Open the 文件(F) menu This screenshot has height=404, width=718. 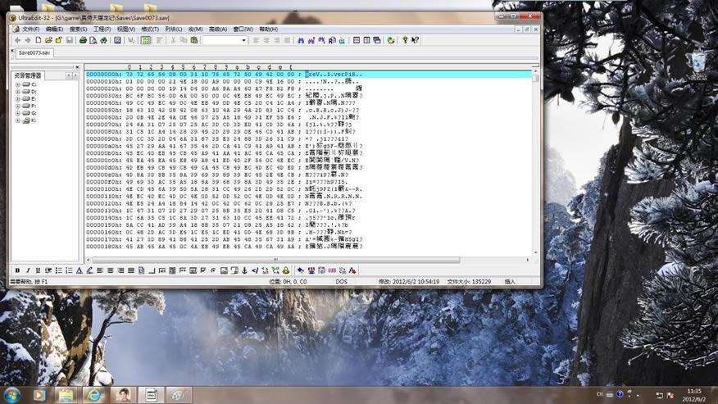pos(30,29)
